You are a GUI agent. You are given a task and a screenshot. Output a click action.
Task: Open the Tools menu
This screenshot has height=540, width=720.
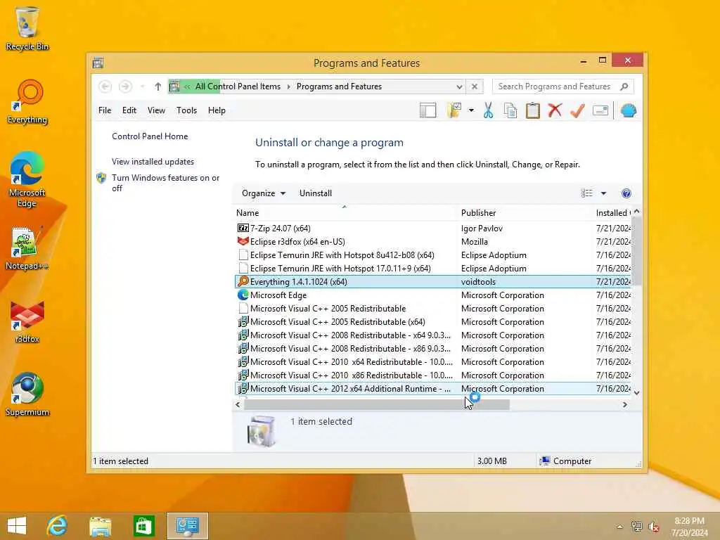coord(186,110)
